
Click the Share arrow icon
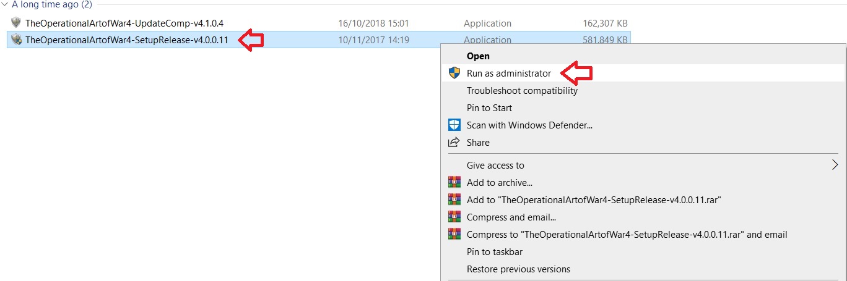[x=454, y=142]
